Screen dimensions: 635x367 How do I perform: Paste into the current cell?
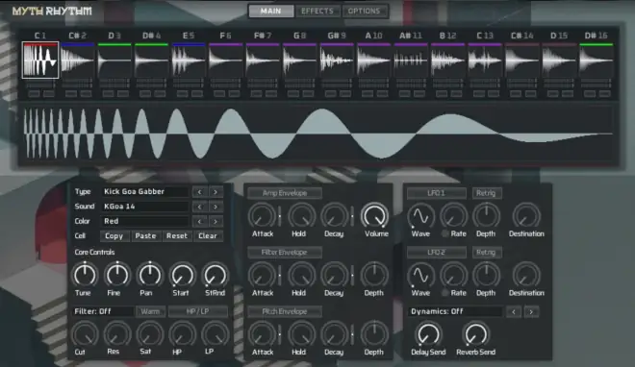pyautogui.click(x=145, y=236)
